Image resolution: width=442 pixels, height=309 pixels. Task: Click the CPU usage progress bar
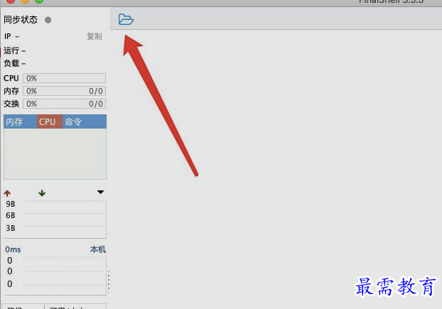pyautogui.click(x=64, y=78)
